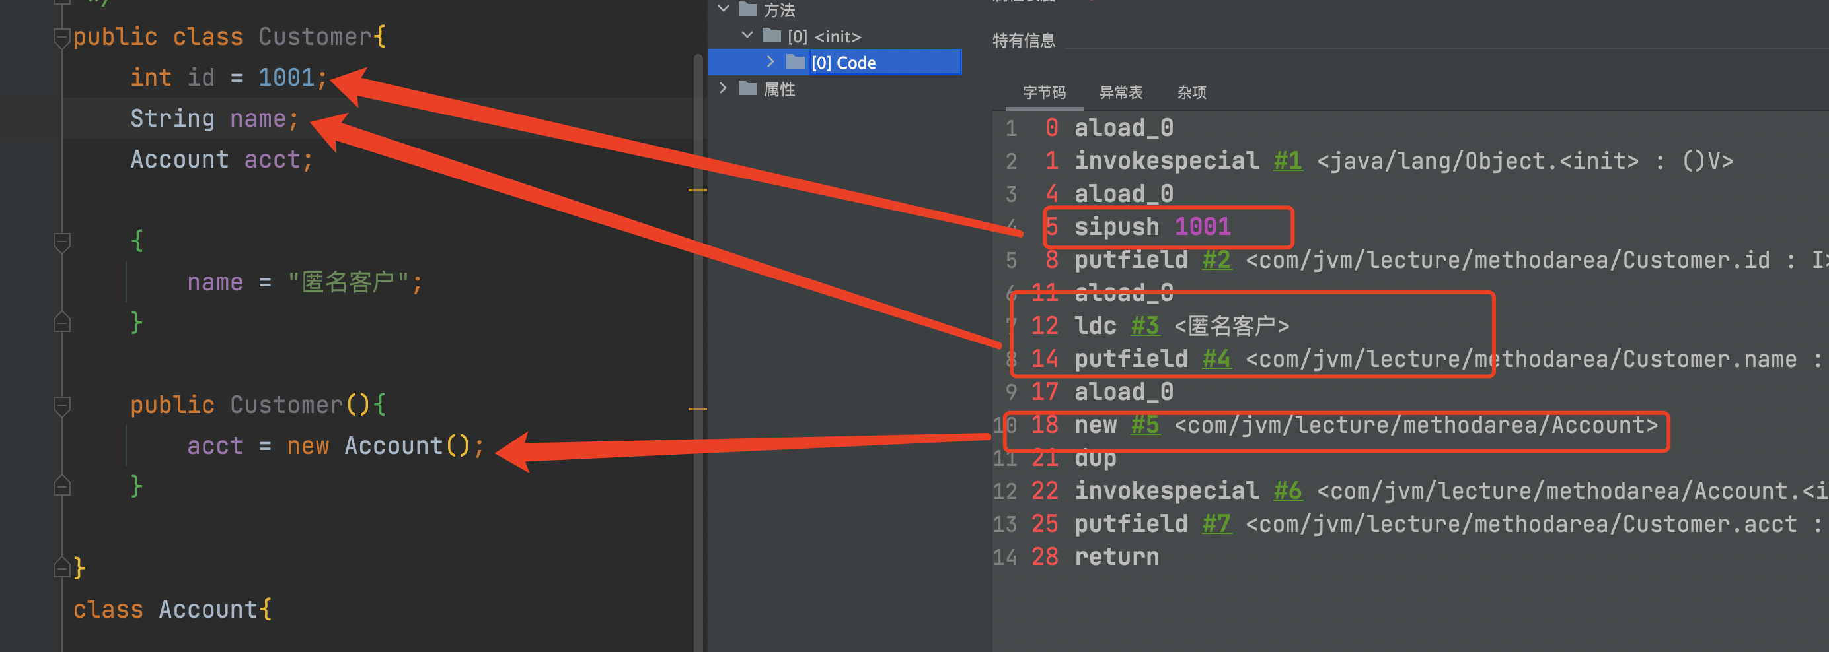Click the 'dup' bytecode instruction
Viewport: 1829px width, 652px height.
[1096, 459]
